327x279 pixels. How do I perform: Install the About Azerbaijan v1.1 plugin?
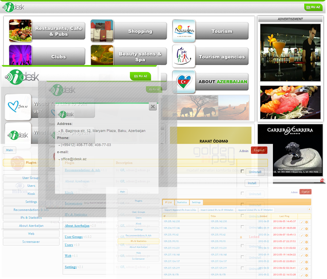pyautogui.click(x=252, y=183)
